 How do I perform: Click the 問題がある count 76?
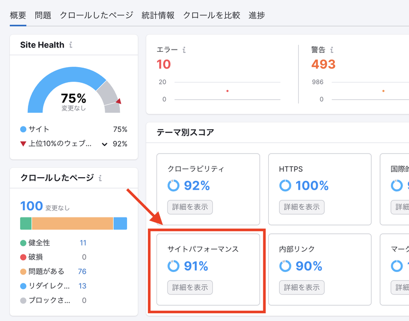click(x=82, y=271)
